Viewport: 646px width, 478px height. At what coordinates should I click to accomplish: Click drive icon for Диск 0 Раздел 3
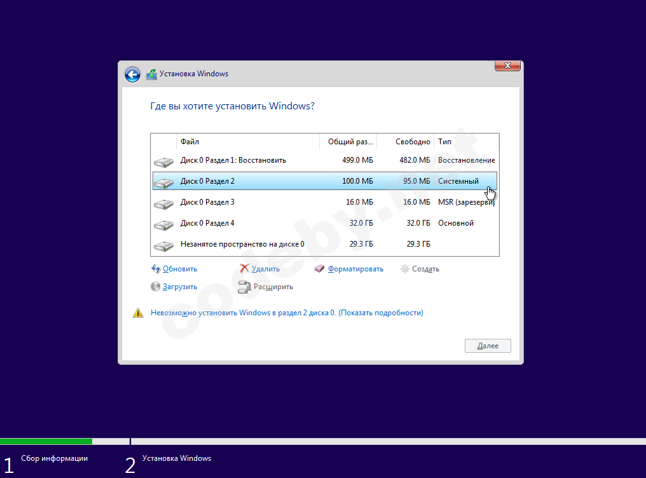click(163, 204)
